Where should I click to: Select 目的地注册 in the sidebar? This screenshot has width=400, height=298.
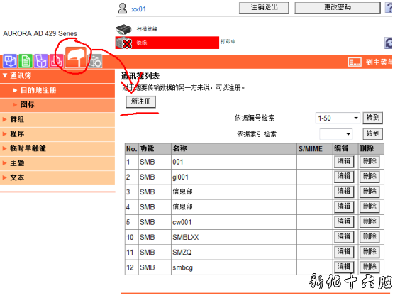57,90
